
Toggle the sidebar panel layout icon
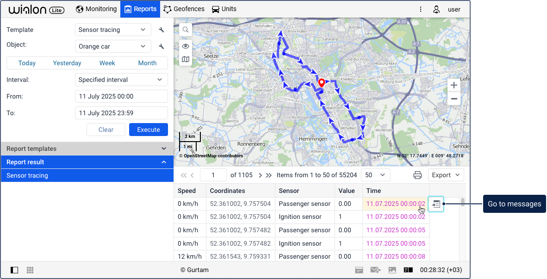point(14,270)
